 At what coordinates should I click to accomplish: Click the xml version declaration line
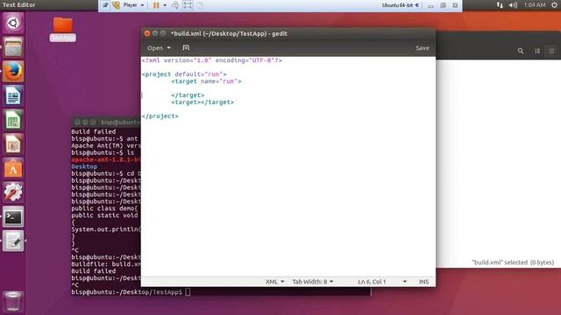tap(212, 60)
